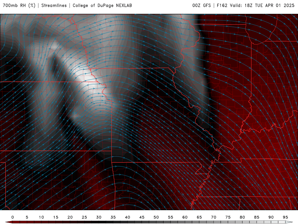The width and height of the screenshot is (298, 224).
Task: Click the "90" label on color scale
Action: (271, 217)
